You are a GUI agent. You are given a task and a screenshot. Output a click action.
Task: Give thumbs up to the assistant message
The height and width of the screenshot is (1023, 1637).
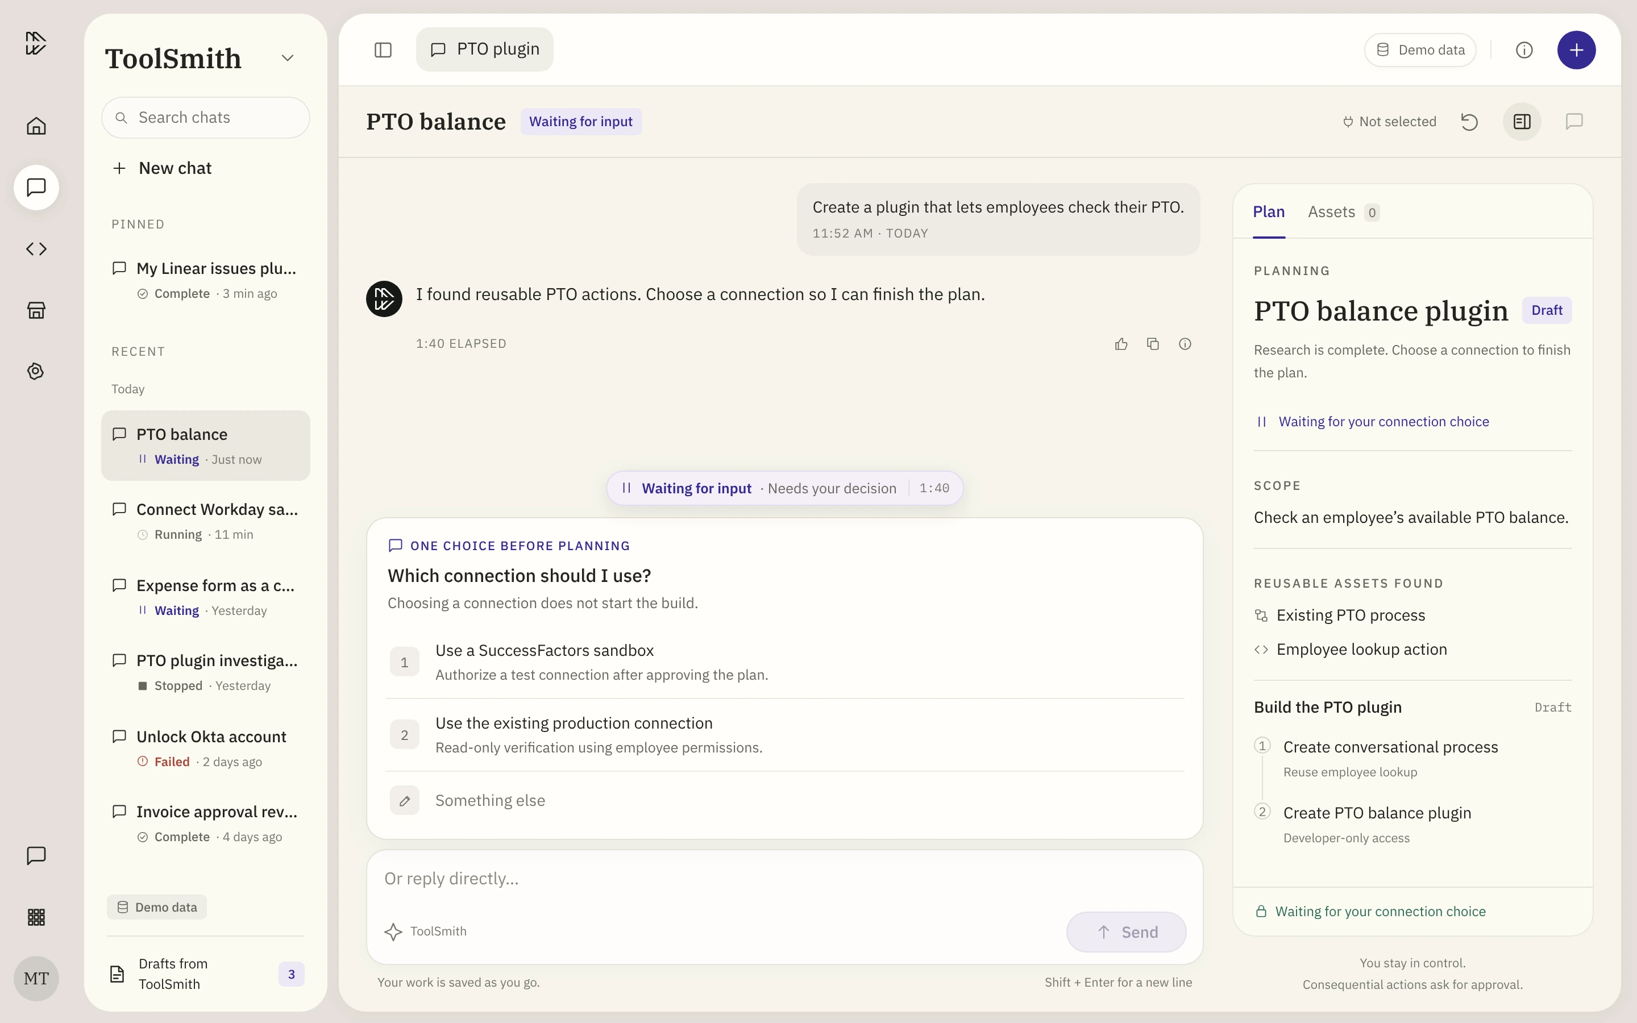1121,344
